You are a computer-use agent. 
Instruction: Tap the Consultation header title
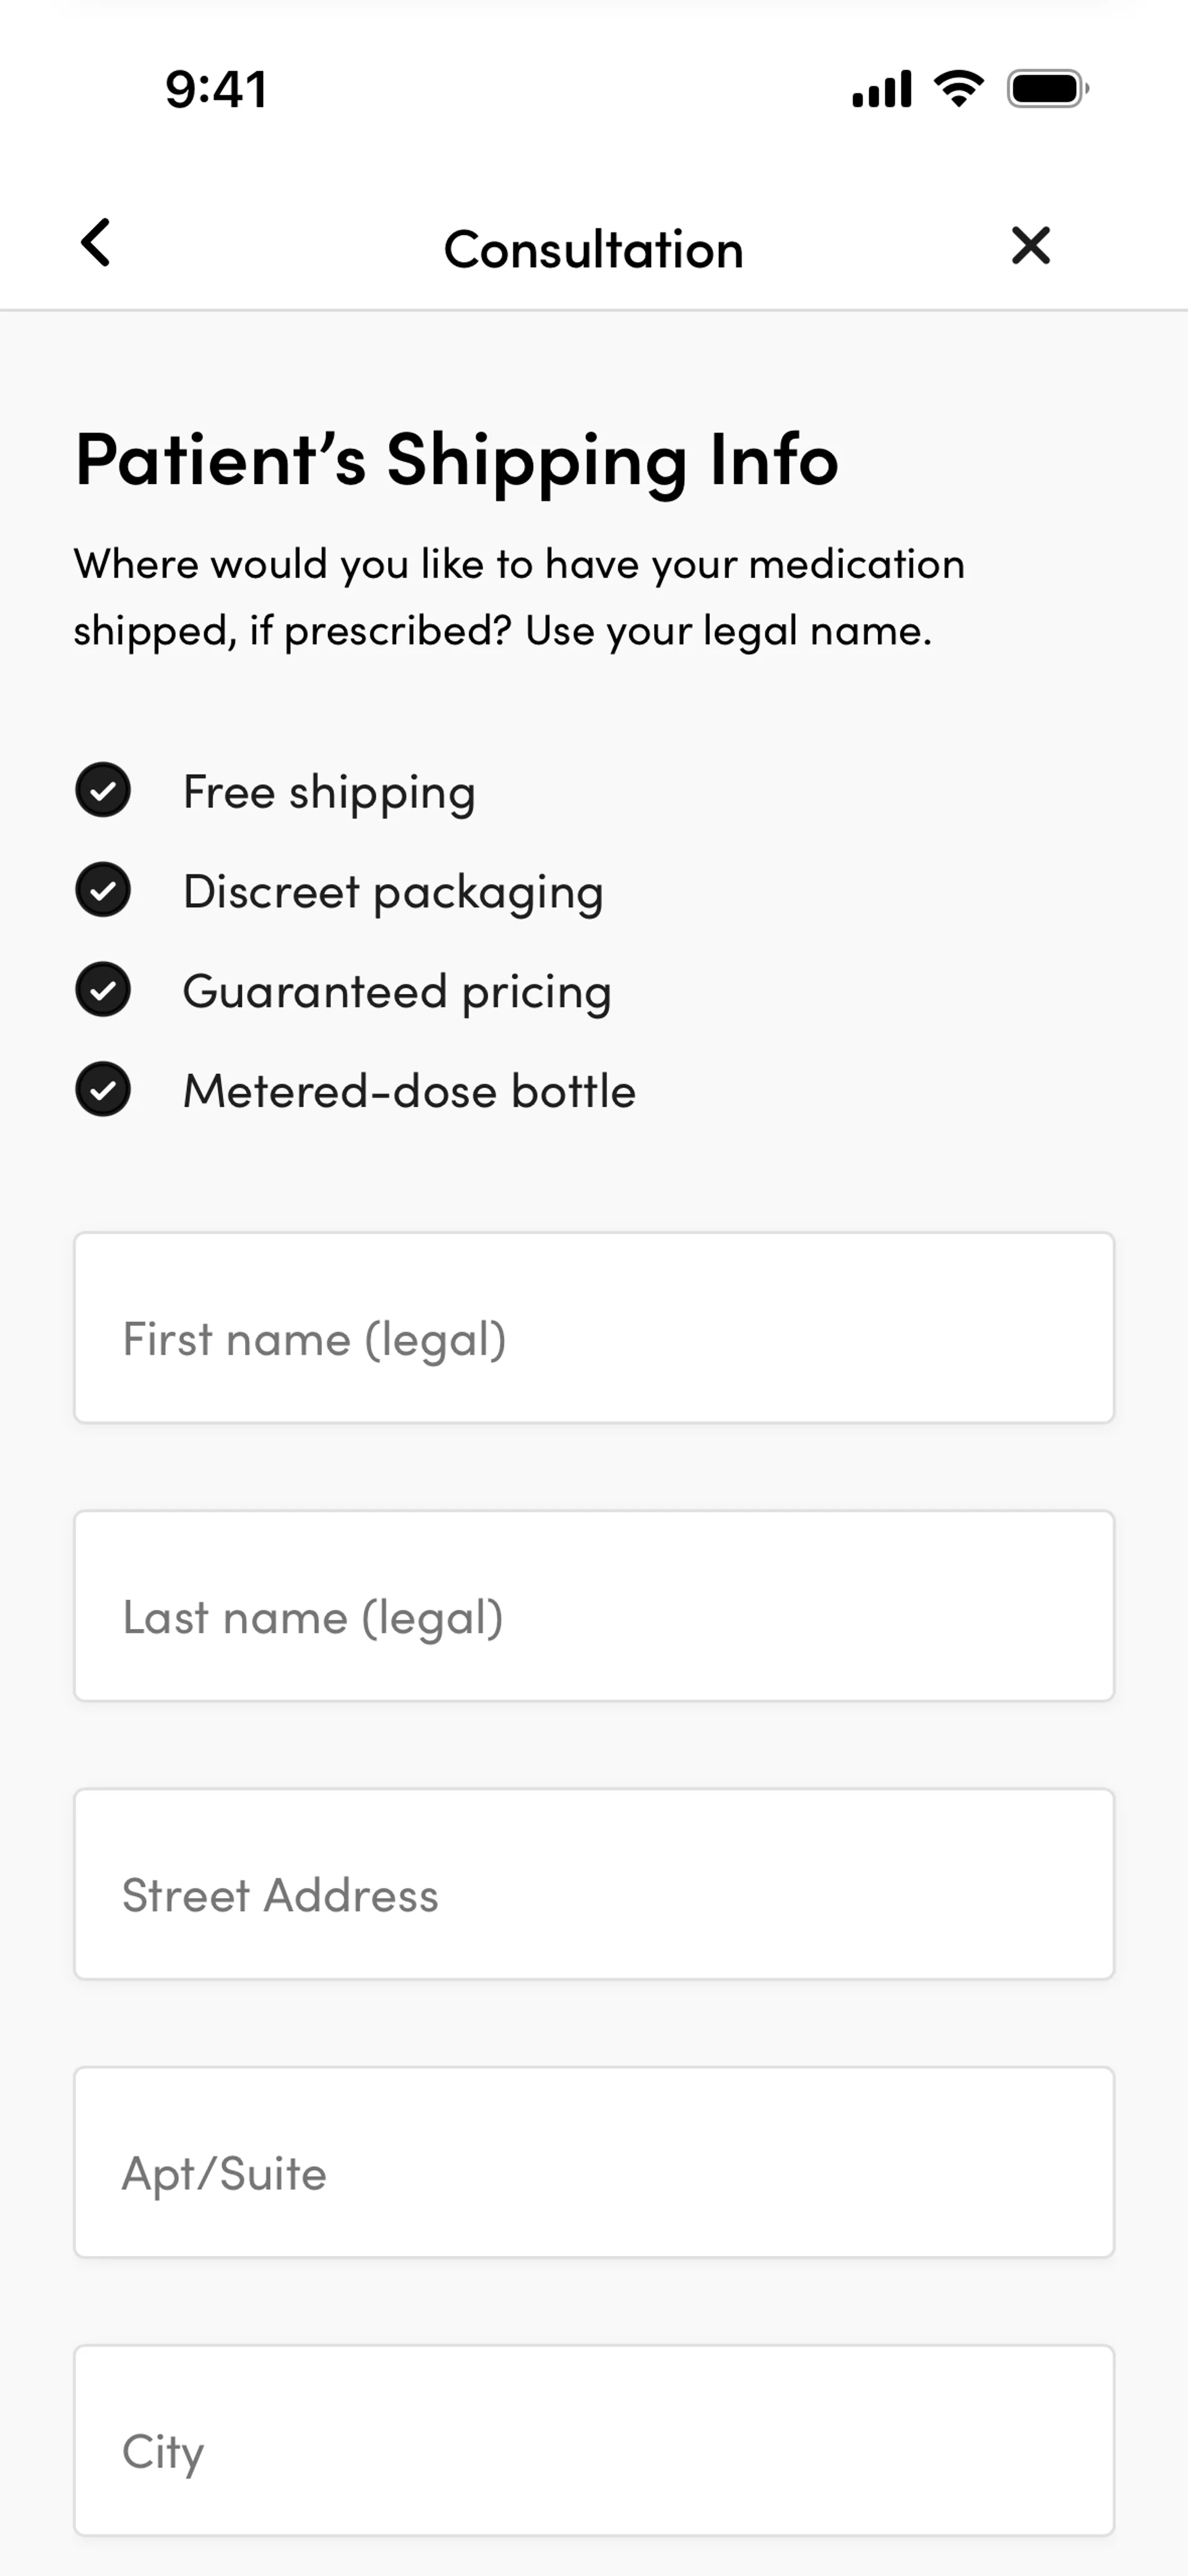coord(594,249)
